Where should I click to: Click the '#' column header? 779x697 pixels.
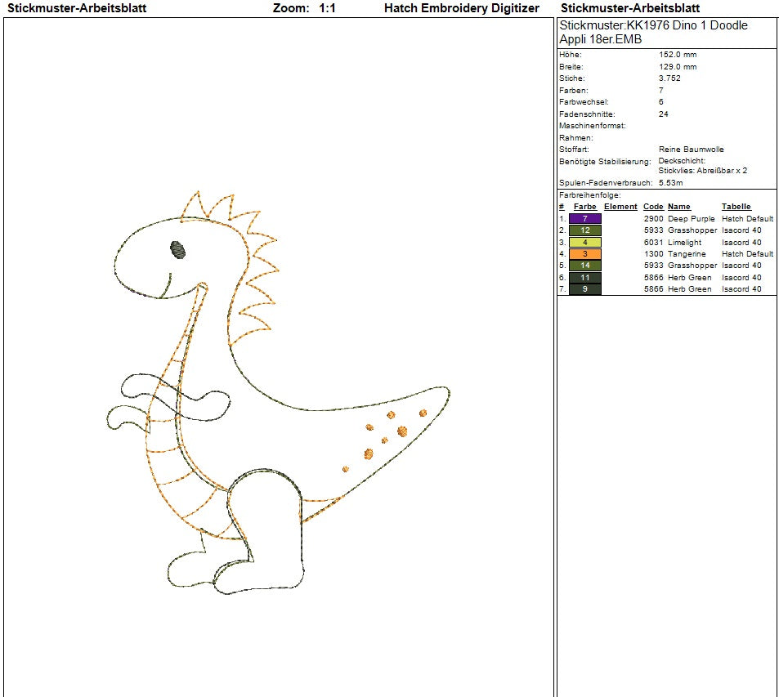tap(562, 207)
